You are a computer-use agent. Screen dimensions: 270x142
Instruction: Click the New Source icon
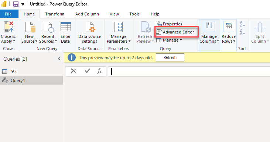[x=31, y=27]
